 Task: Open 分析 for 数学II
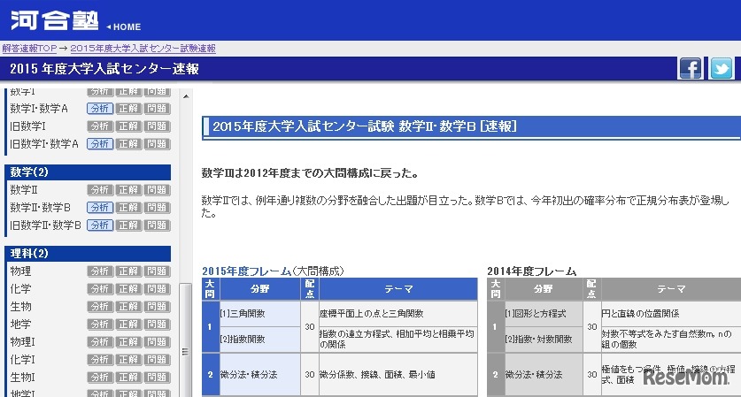(100, 190)
